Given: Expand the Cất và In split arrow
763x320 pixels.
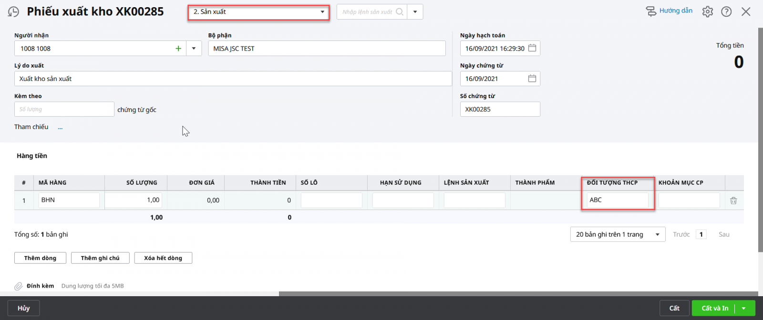Looking at the screenshot, I should [744, 309].
